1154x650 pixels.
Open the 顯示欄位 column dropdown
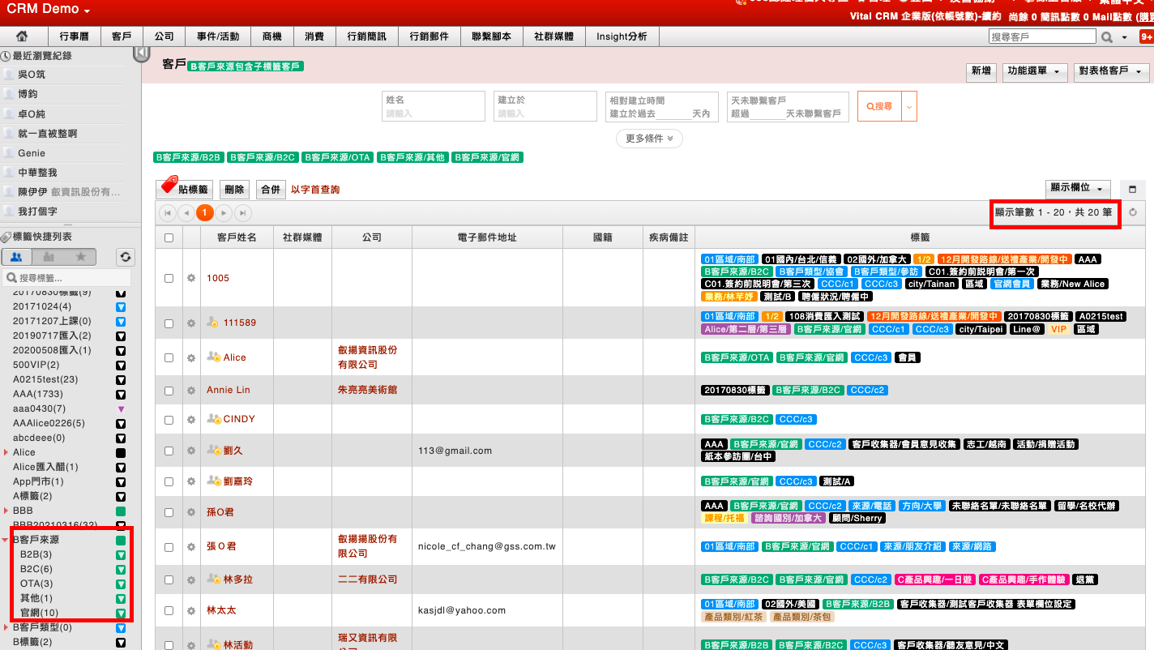(1078, 188)
